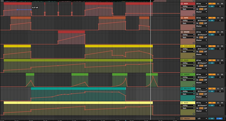Arm the SWEEP track for recording

coord(222,74)
